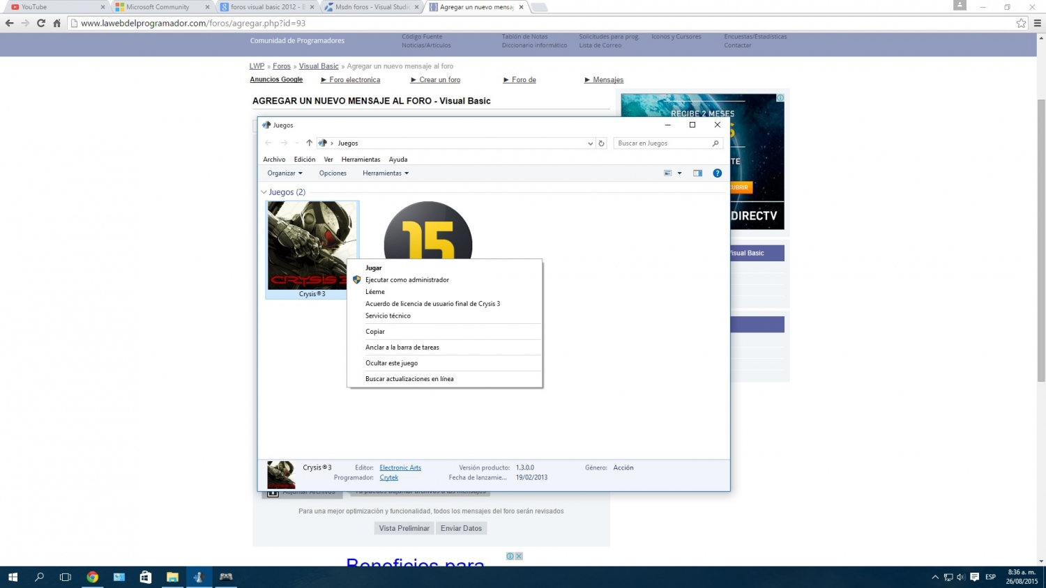Viewport: 1046px width, 588px height.
Task: Switch to the Microsoft Community tab
Action: pos(160,7)
